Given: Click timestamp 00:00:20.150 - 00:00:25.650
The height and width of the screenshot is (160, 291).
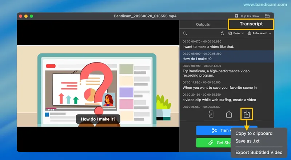Looking at the screenshot, I should (x=202, y=95).
